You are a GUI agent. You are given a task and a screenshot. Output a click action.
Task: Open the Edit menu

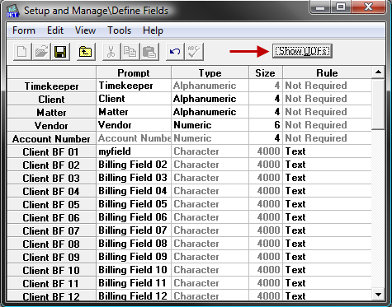(55, 30)
